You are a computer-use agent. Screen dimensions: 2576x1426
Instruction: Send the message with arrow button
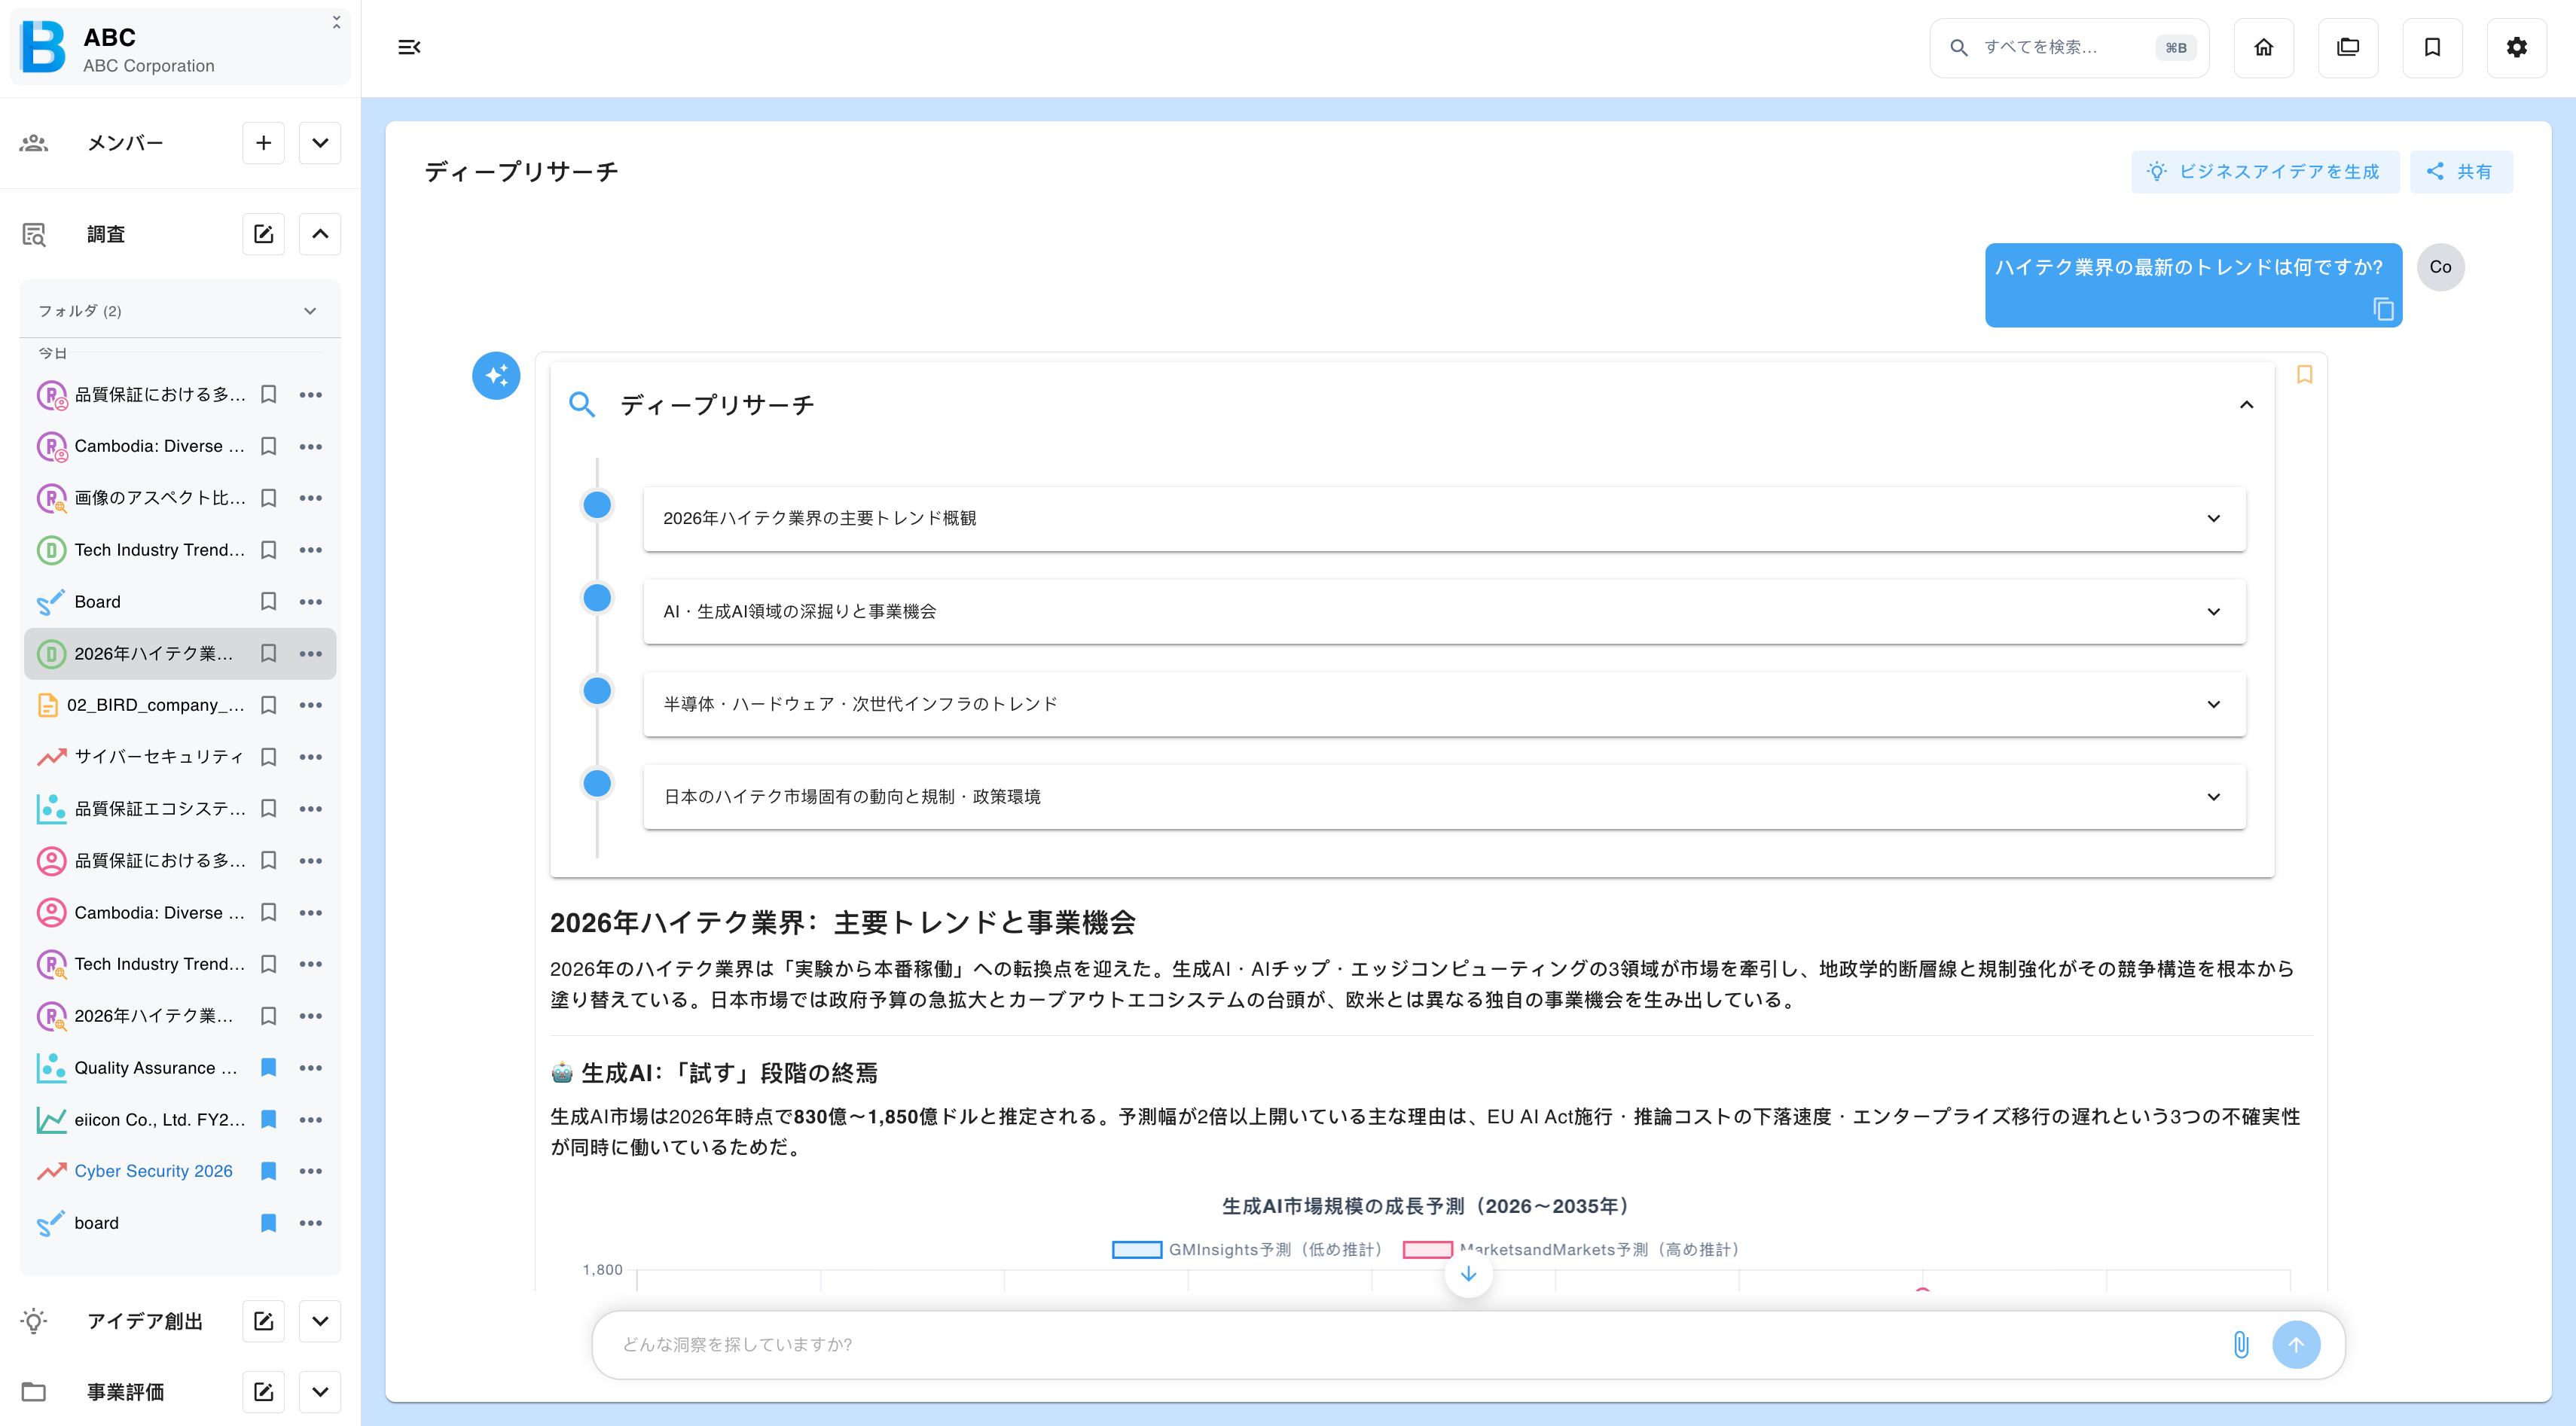coord(2296,1345)
